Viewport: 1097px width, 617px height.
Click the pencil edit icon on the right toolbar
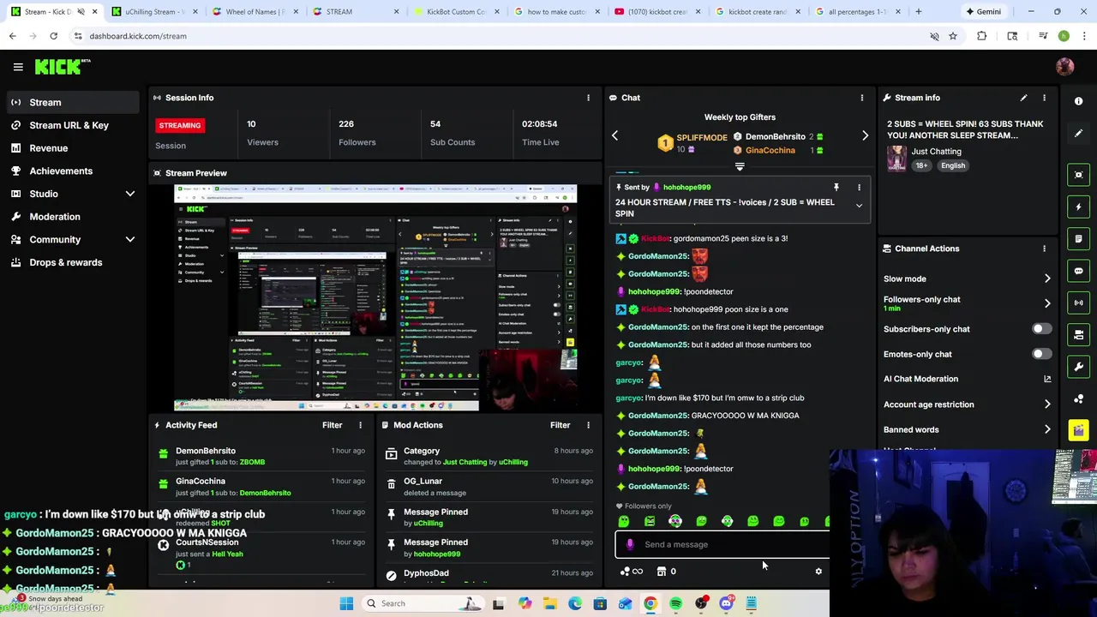click(x=1078, y=133)
